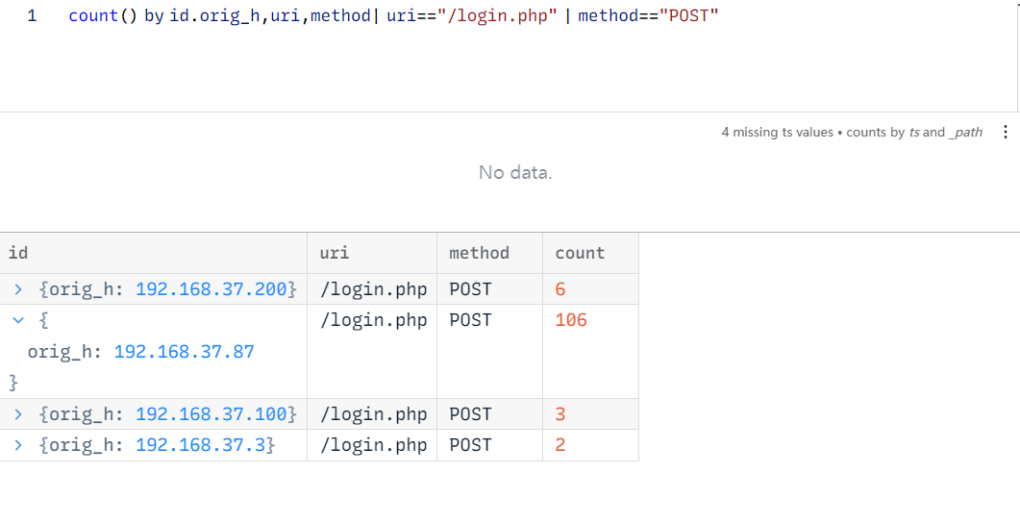Viewport: 1020px width, 523px height.
Task: Open the three-dot chart options menu
Action: coord(1006,132)
